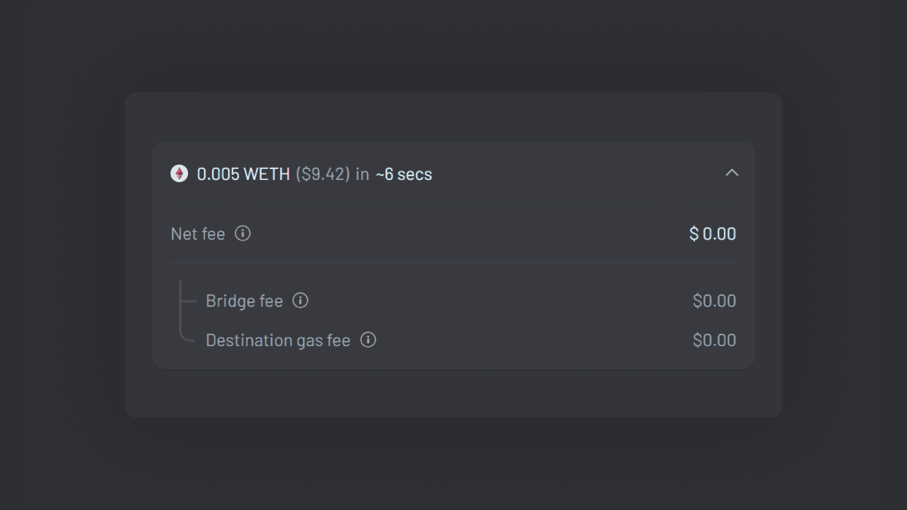907x510 pixels.
Task: Click the $0.00 destination gas fee value
Action: [x=714, y=340]
